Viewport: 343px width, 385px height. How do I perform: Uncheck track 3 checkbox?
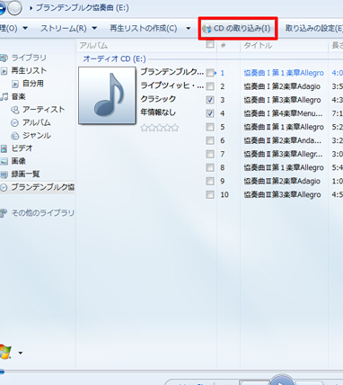[210, 100]
